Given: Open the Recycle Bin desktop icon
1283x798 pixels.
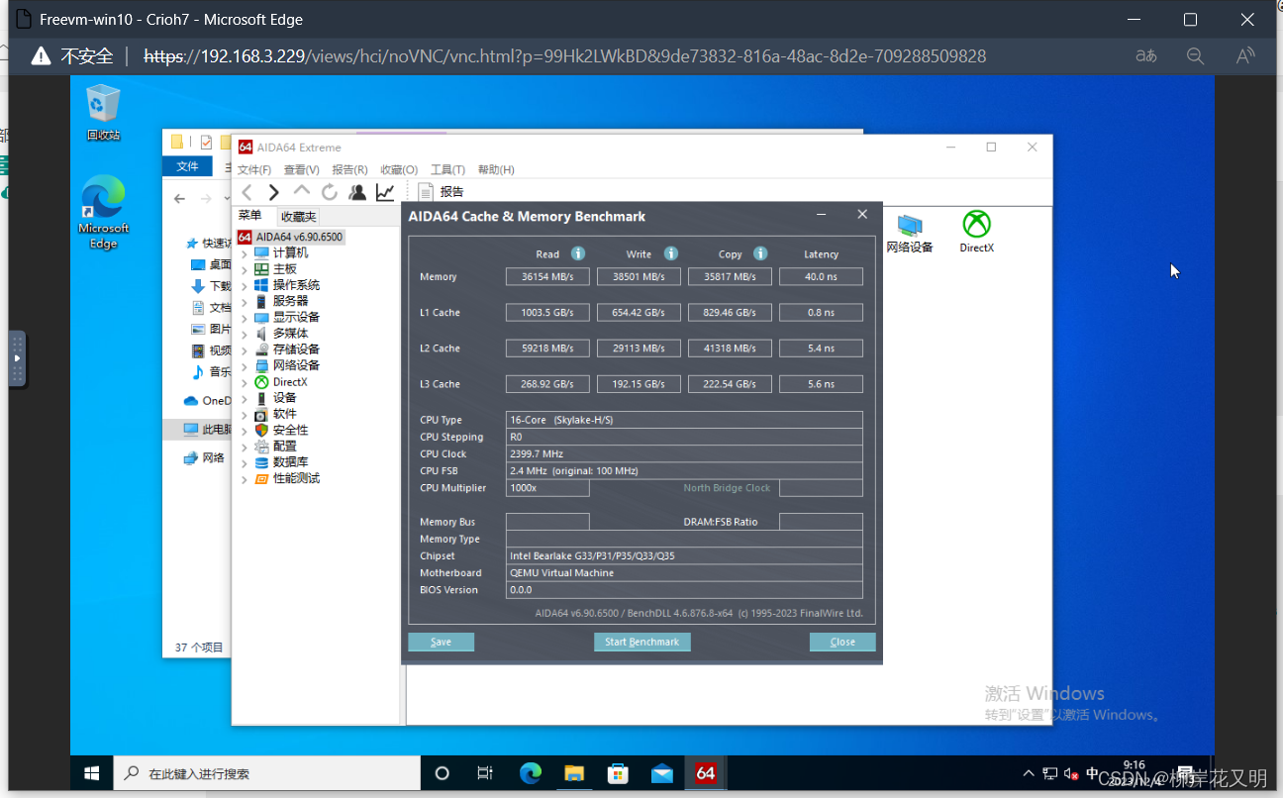Looking at the screenshot, I should (x=103, y=112).
